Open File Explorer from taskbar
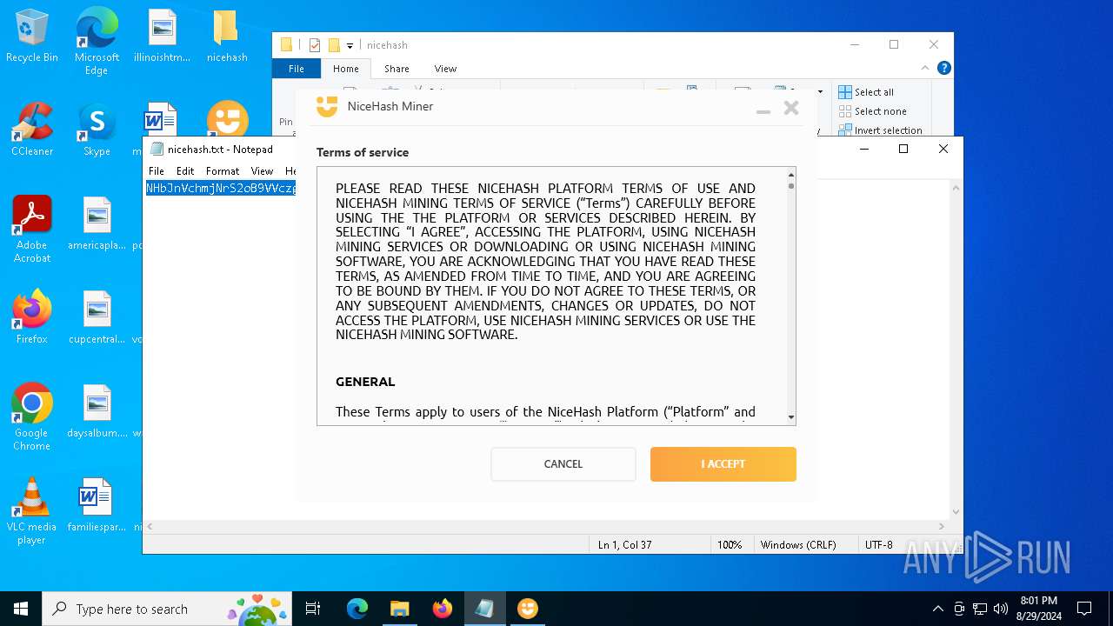 (400, 609)
